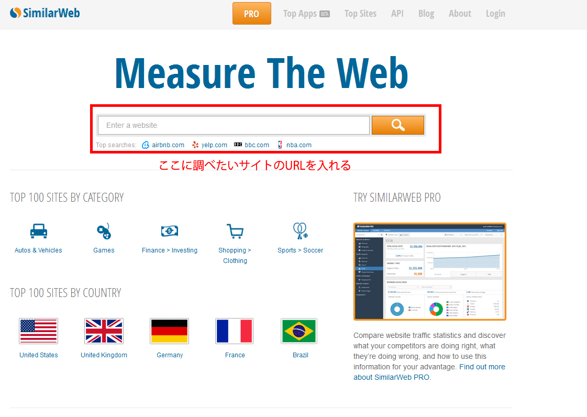The width and height of the screenshot is (587, 417).
Task: Click Find out more about SimilarWeb PRO
Action: point(429,372)
